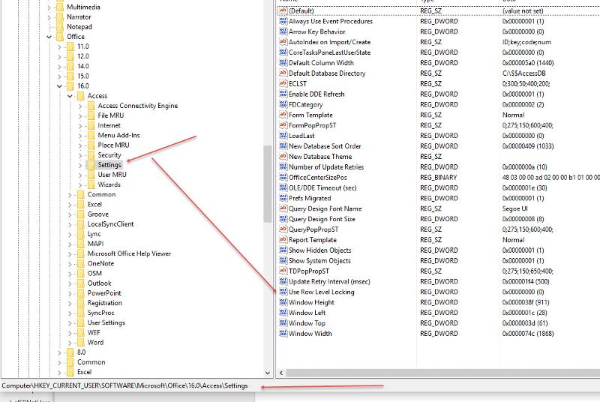Expand the Security key
This screenshot has height=402, width=600.
(x=81, y=155)
